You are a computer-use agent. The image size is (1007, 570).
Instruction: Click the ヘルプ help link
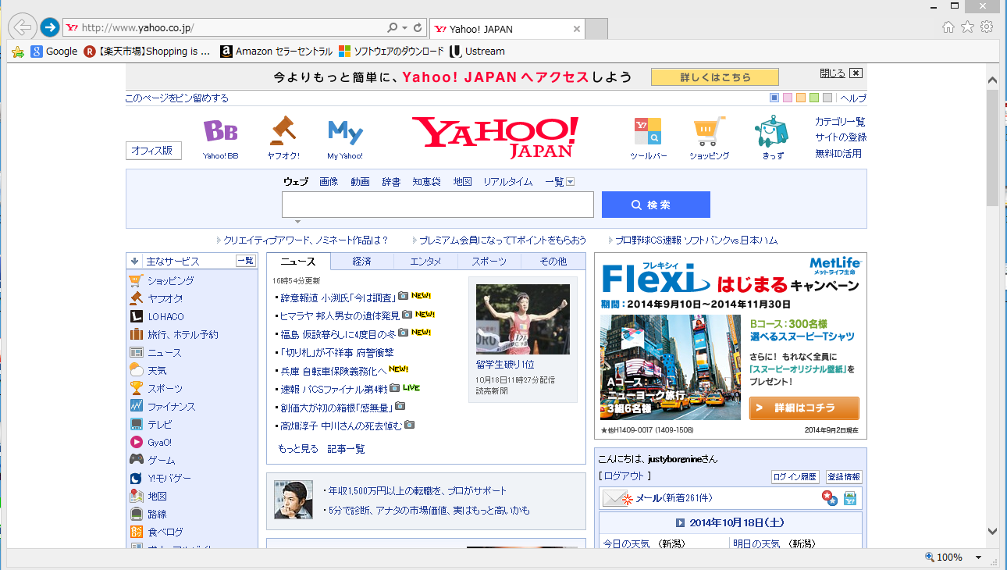[853, 98]
